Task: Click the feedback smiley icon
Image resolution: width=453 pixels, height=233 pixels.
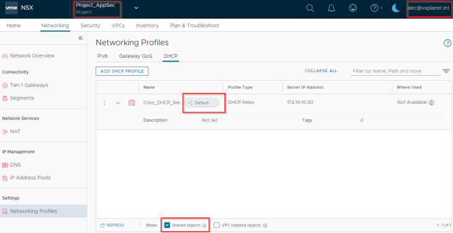Action: coord(352,8)
